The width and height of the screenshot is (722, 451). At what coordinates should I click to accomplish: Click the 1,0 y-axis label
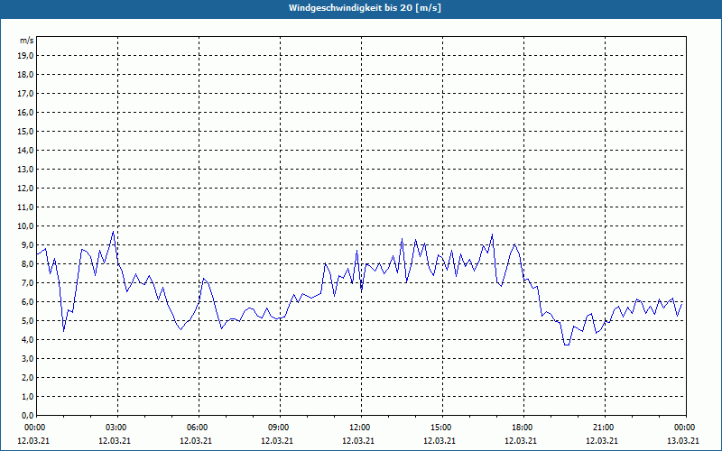point(27,396)
